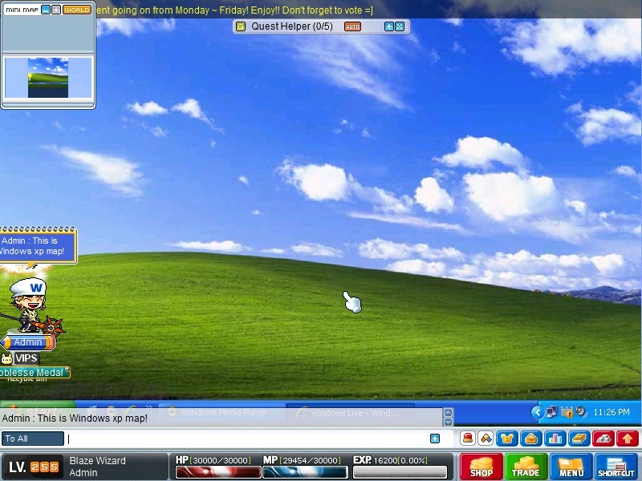Image resolution: width=642 pixels, height=481 pixels.
Task: Toggle the red up-arrow quick slot button
Action: point(628,439)
